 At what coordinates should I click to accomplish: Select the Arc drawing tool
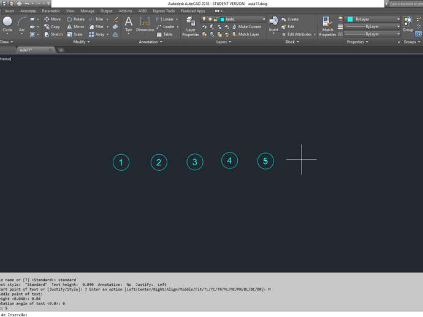click(x=22, y=24)
